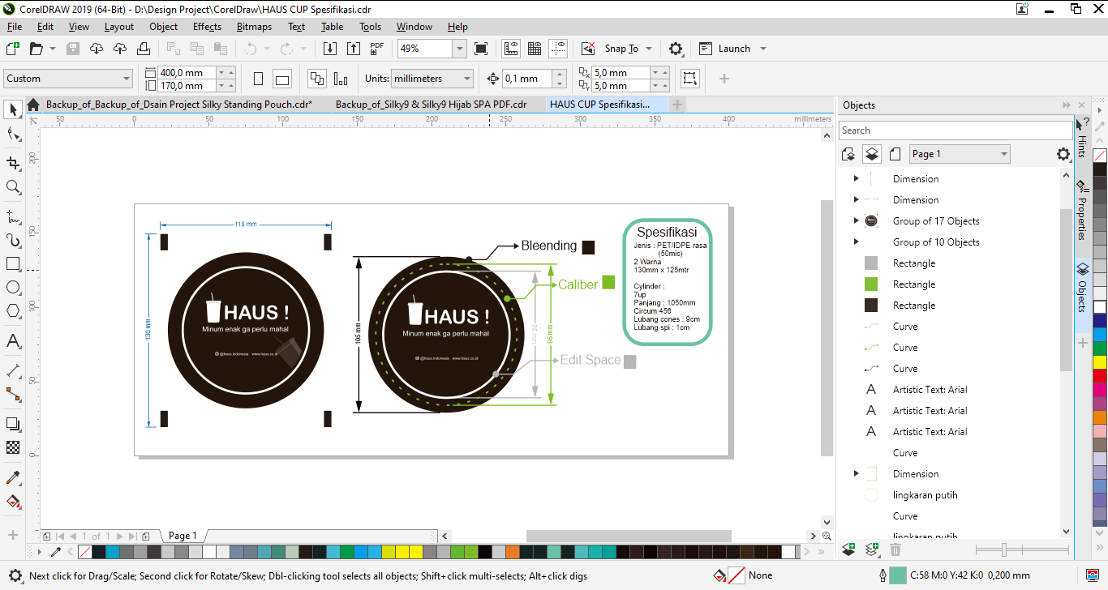Open the Open-file dropdown arrow
1108x590 pixels.
coord(53,49)
